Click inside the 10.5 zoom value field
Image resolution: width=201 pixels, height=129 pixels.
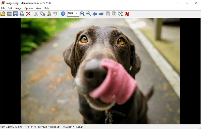[71, 14]
